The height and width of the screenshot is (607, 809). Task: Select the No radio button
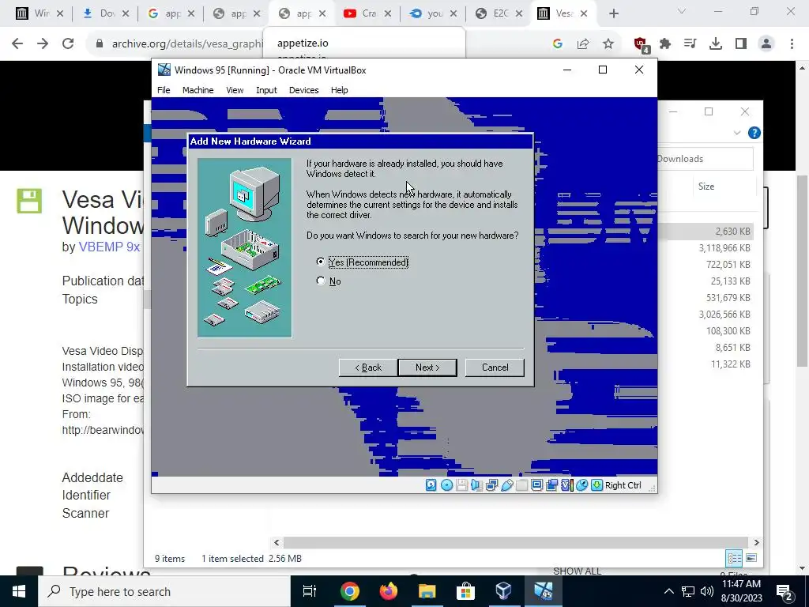click(x=321, y=281)
